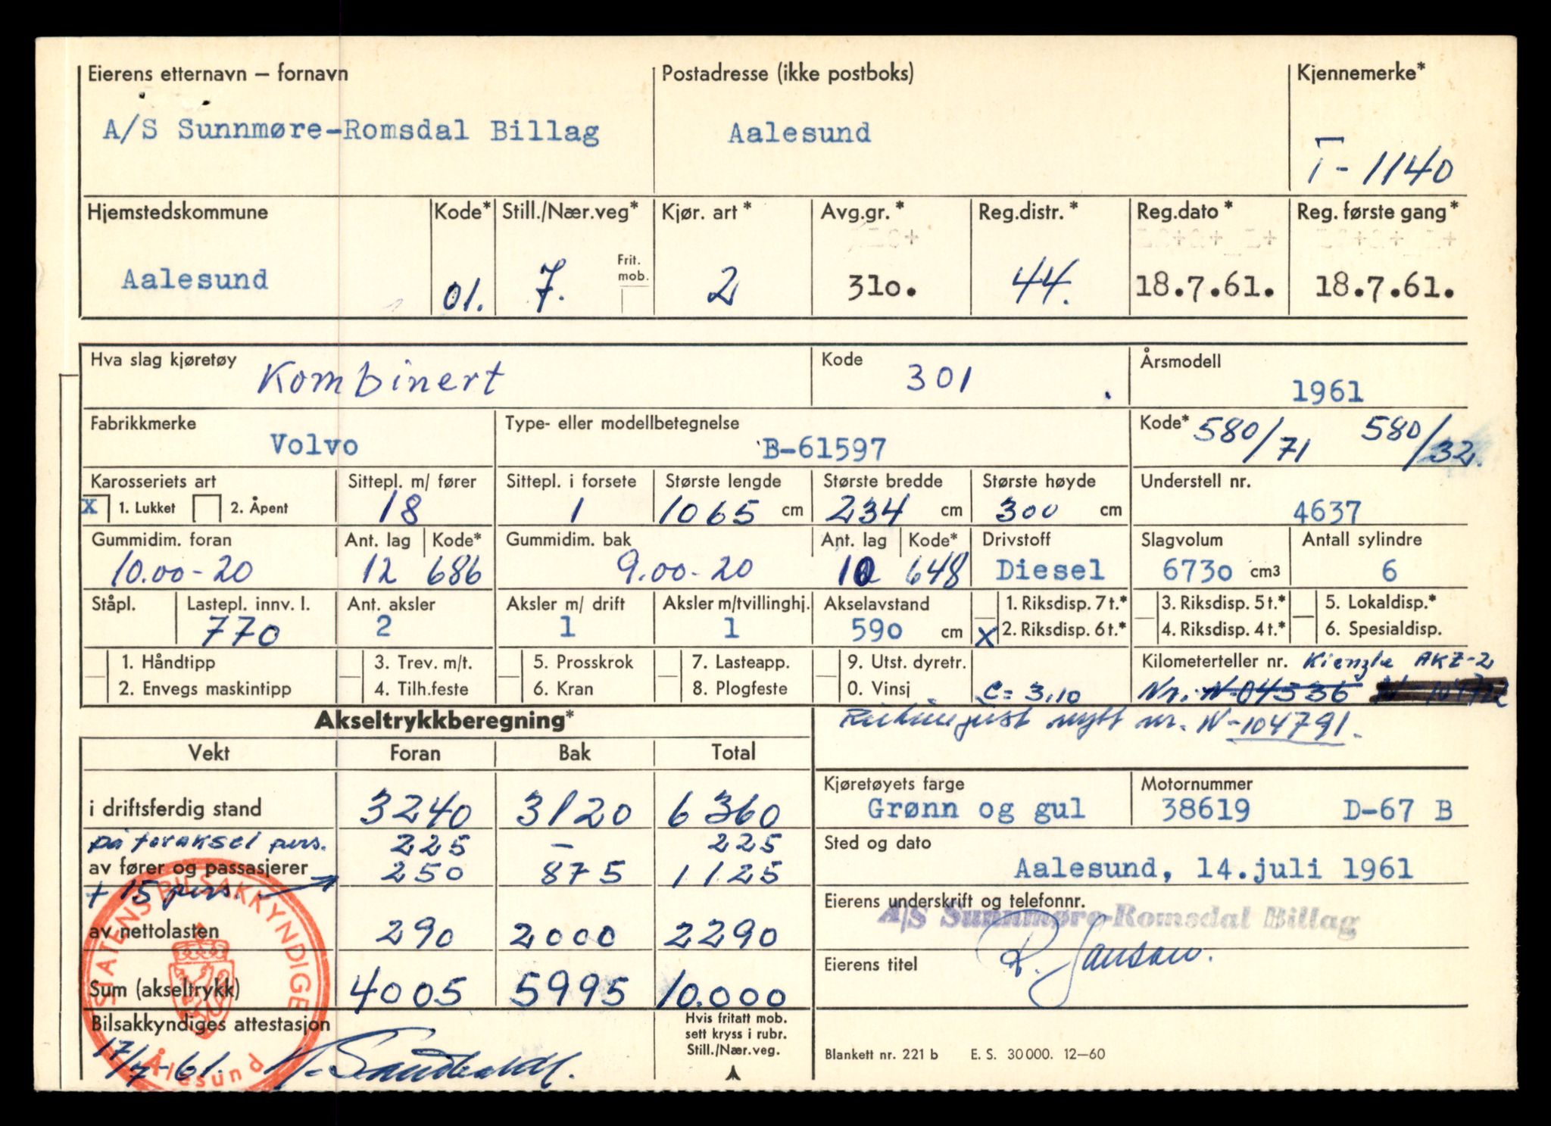Click 'Reg. første gang' date '18.7.61.'
The height and width of the screenshot is (1126, 1551).
pos(1384,288)
